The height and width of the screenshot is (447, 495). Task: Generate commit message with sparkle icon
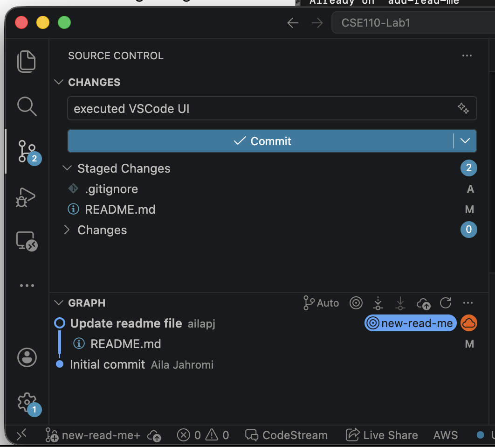tap(463, 108)
